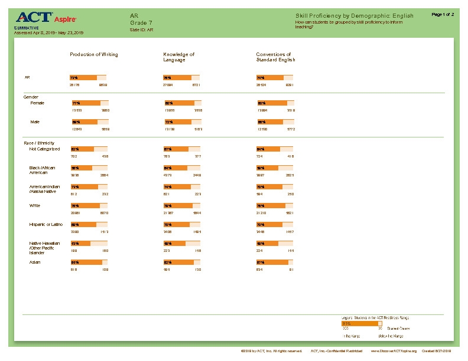This screenshot has height=361, width=468.
Task: Click the Conventions of Standard English header
Action: pyautogui.click(x=276, y=57)
